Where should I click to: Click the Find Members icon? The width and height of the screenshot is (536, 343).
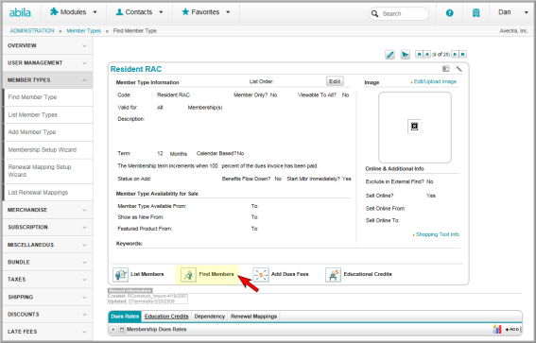point(188,274)
